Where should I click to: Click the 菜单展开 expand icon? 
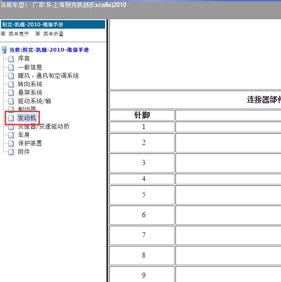(x=3, y=34)
